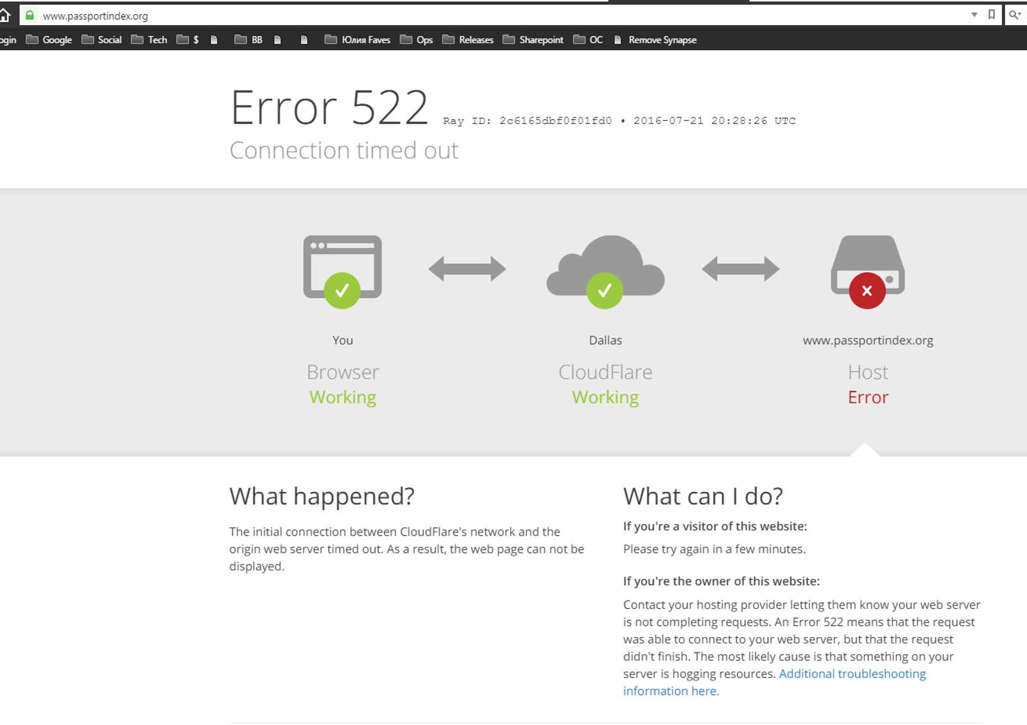Screen dimensions: 1027x725
Task: Open the Social bookmarks folder
Action: pyautogui.click(x=101, y=40)
